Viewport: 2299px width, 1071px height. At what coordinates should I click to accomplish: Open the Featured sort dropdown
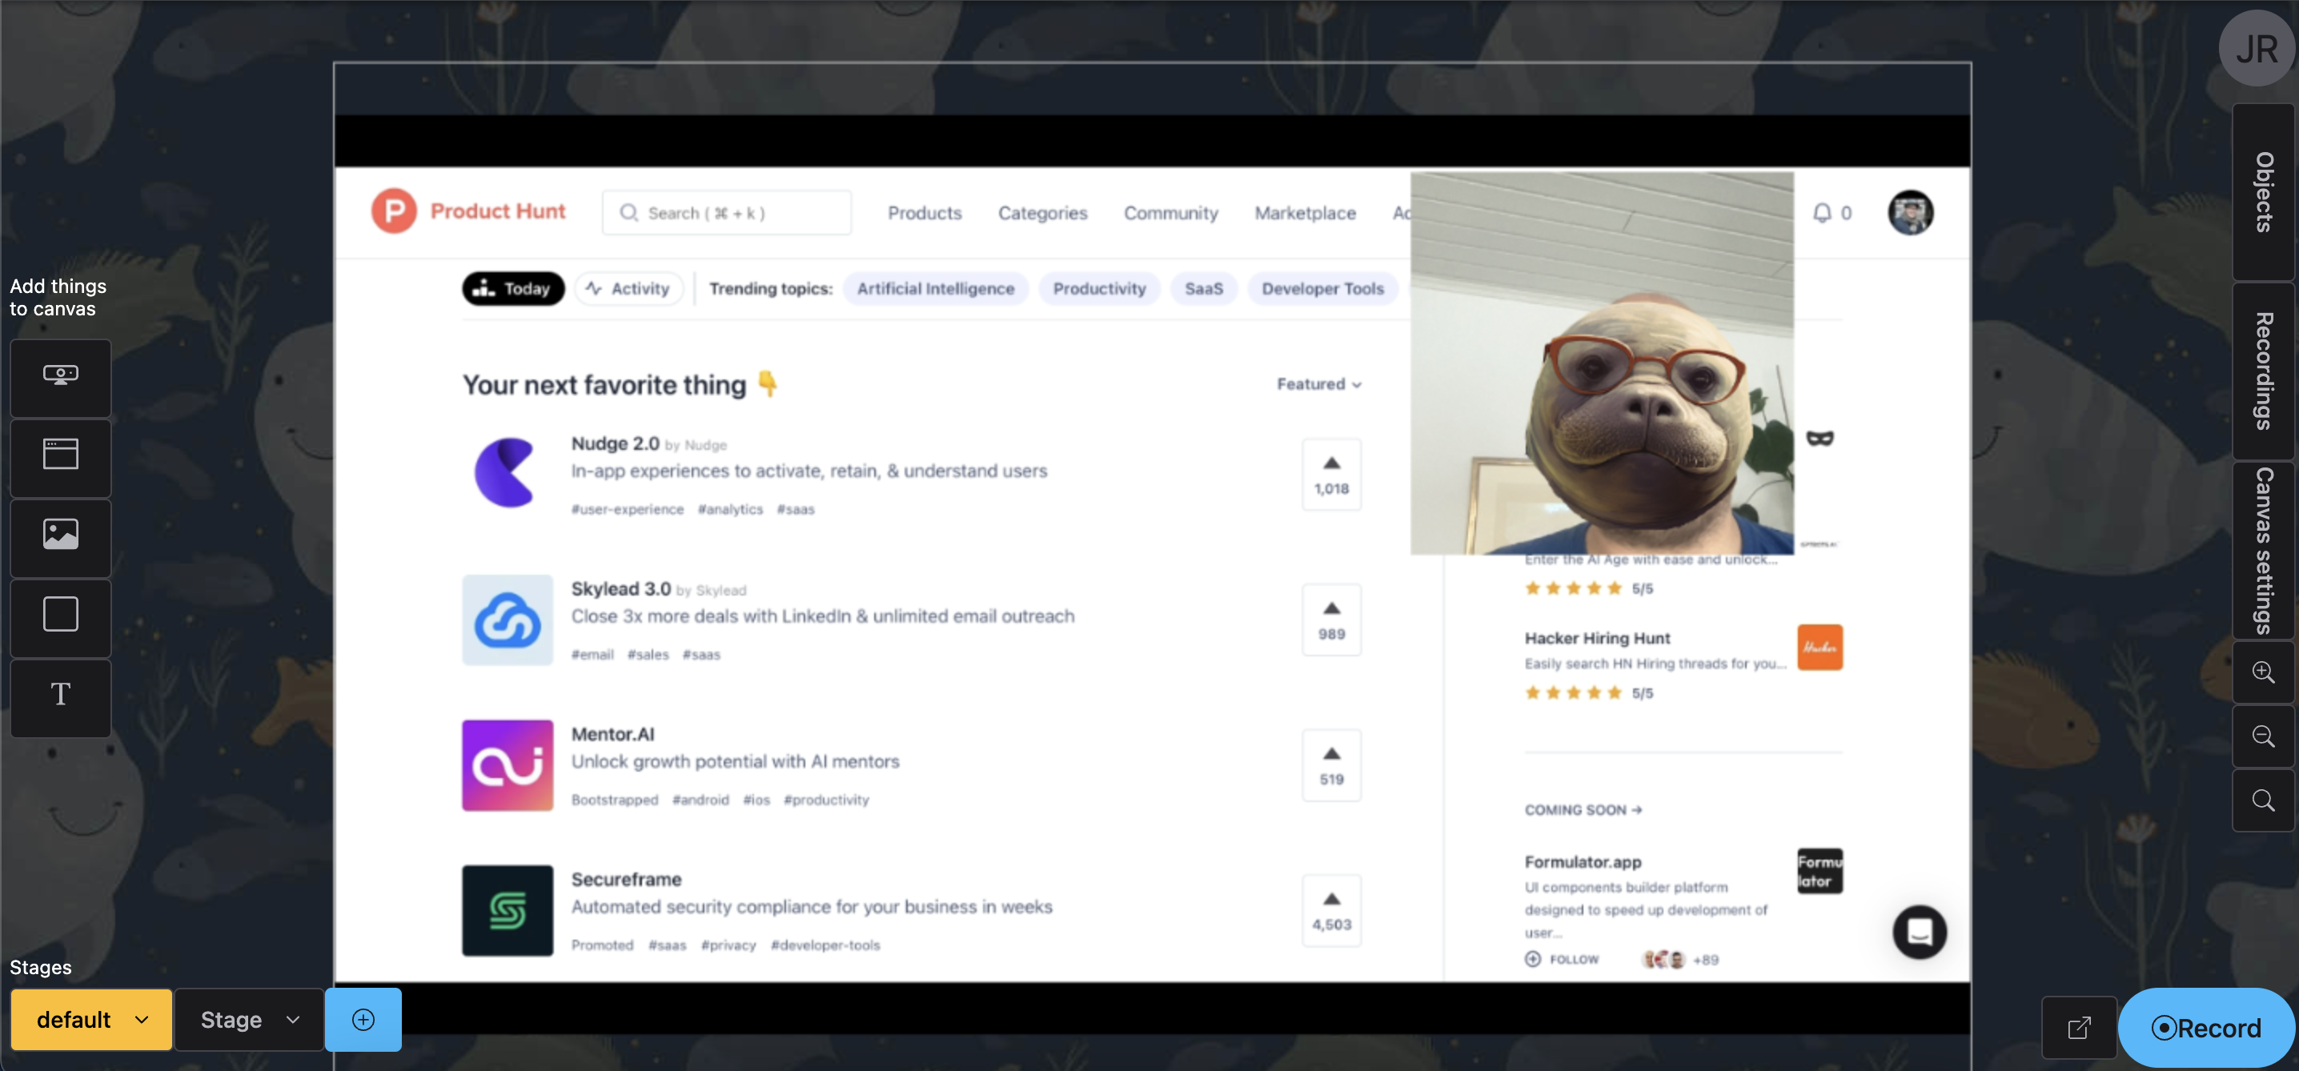tap(1319, 383)
